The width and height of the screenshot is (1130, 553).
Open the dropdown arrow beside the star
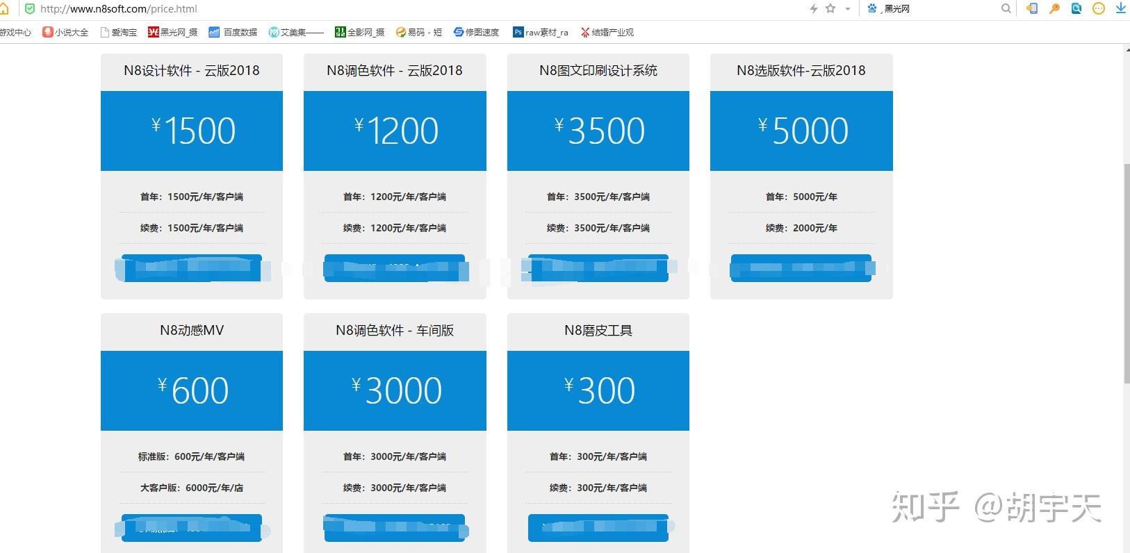click(848, 9)
